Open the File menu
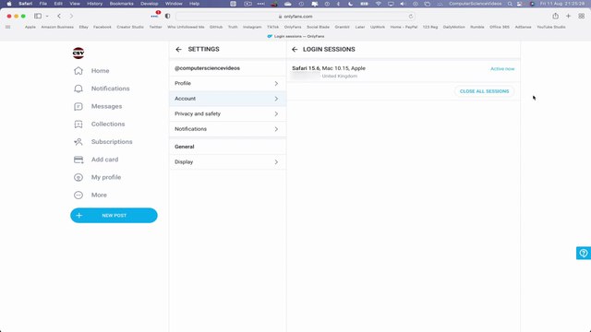 click(43, 4)
